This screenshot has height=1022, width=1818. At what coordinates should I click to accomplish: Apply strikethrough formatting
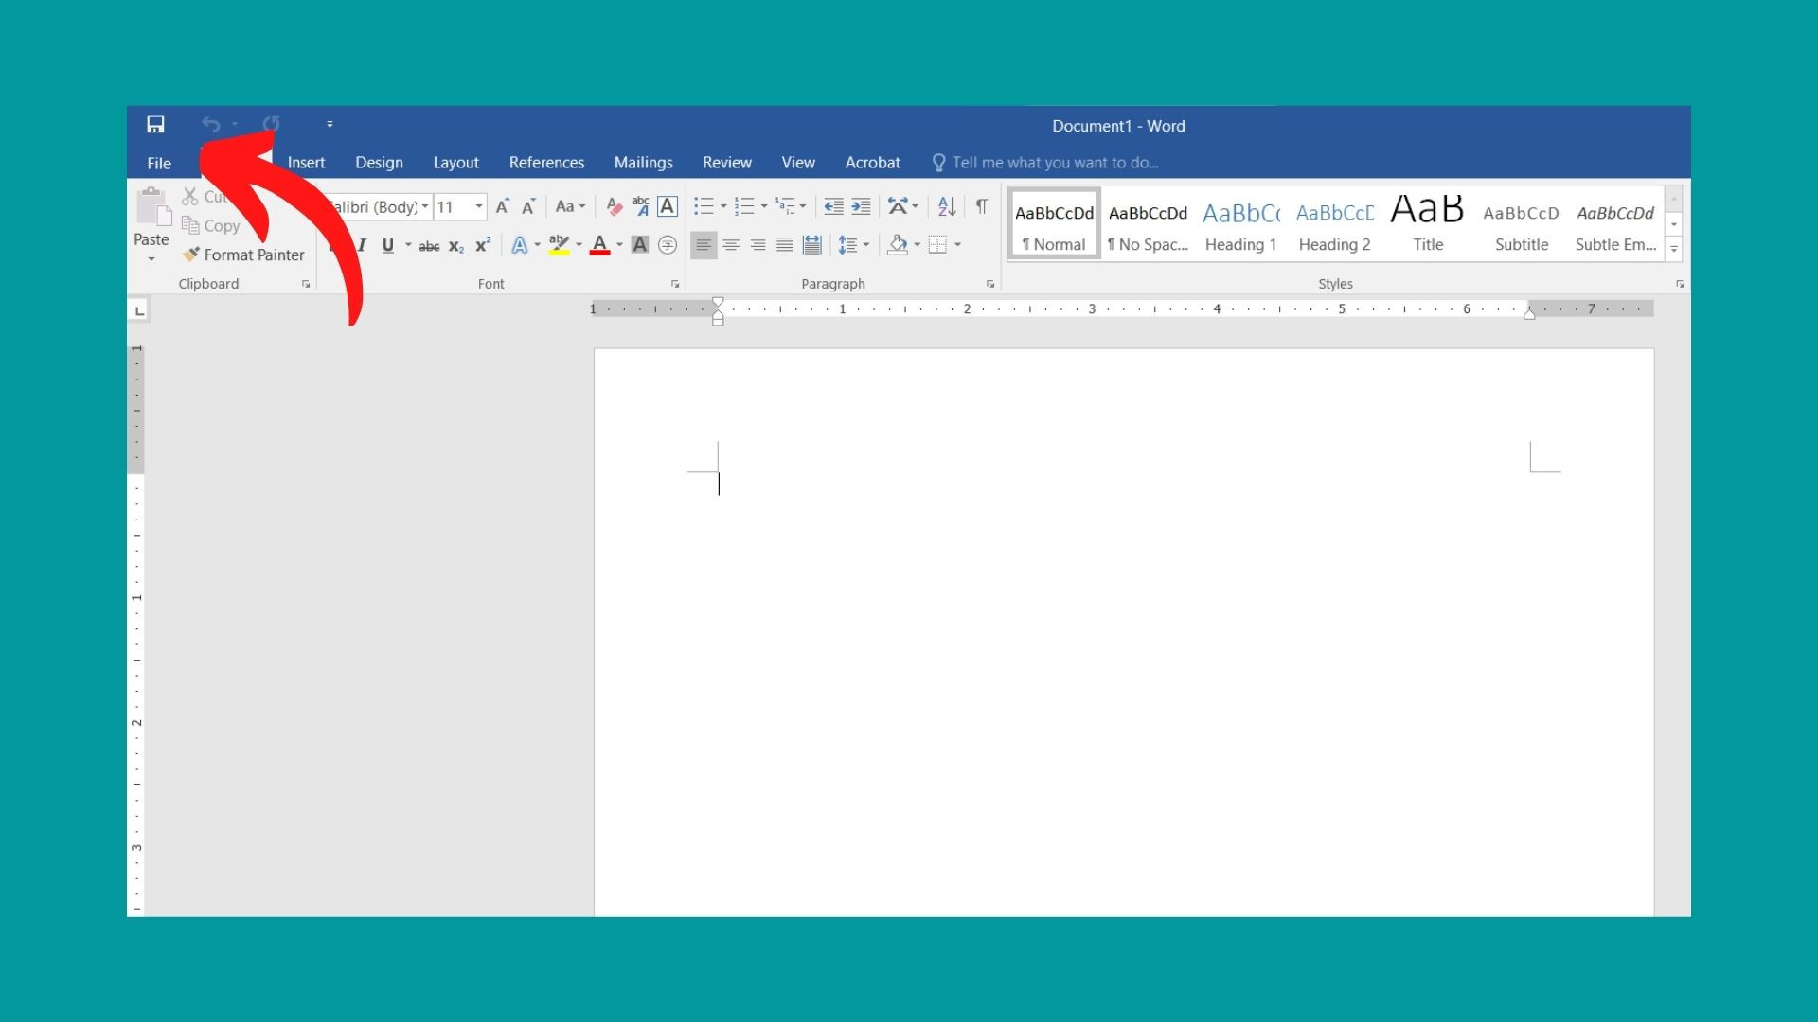pos(429,245)
